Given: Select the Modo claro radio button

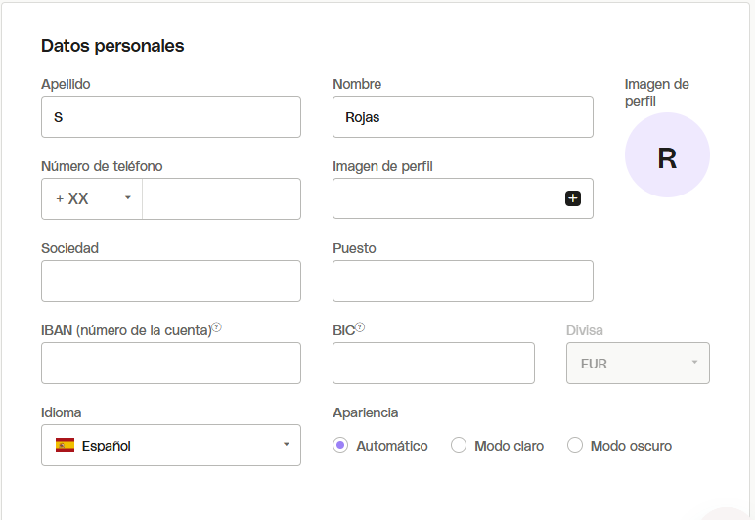Looking at the screenshot, I should (459, 446).
